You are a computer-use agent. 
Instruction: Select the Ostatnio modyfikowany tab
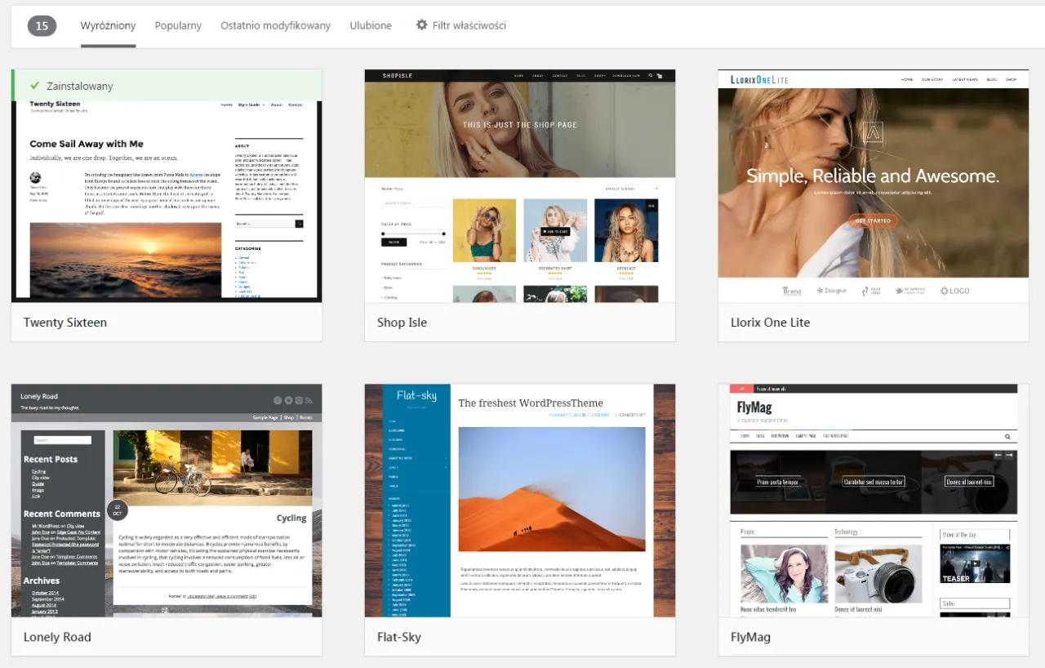275,26
